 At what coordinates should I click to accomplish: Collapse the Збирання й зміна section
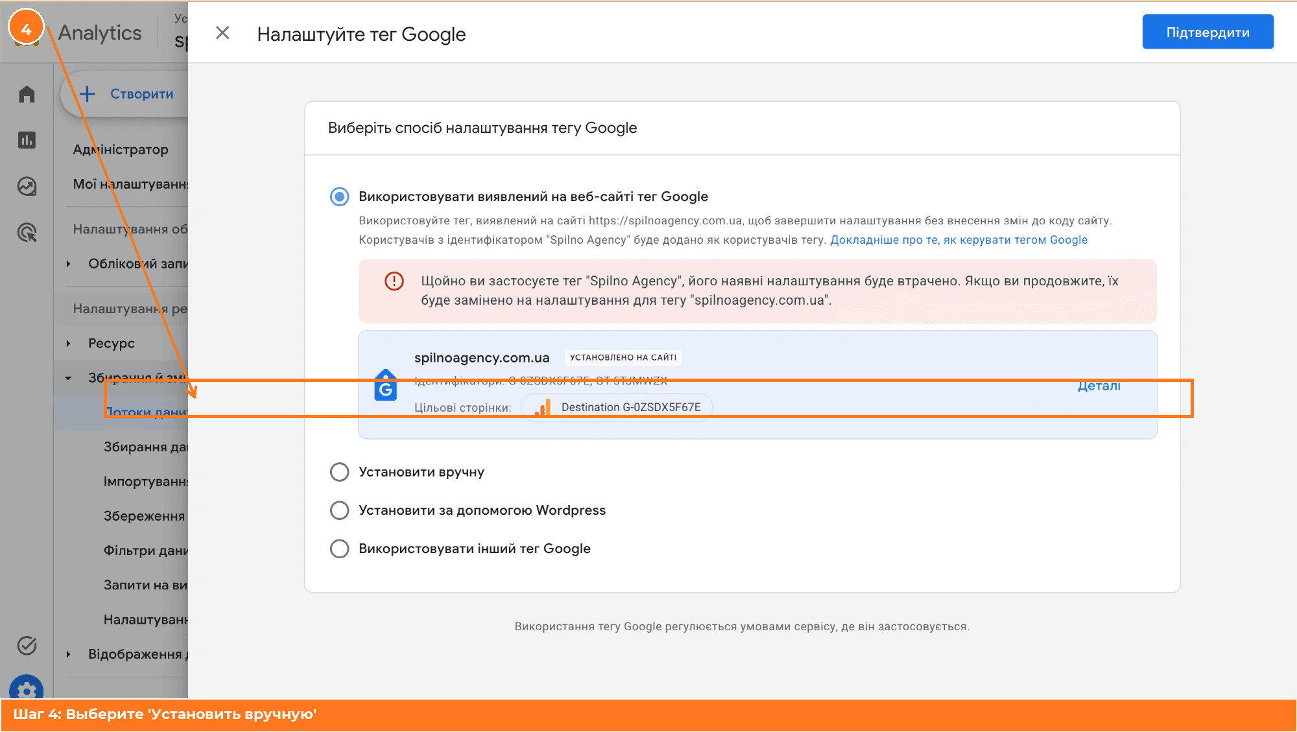[68, 378]
